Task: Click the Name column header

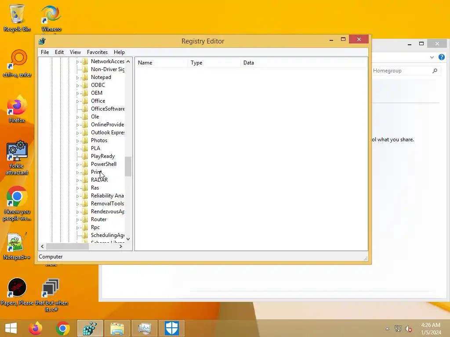Action: click(162, 63)
